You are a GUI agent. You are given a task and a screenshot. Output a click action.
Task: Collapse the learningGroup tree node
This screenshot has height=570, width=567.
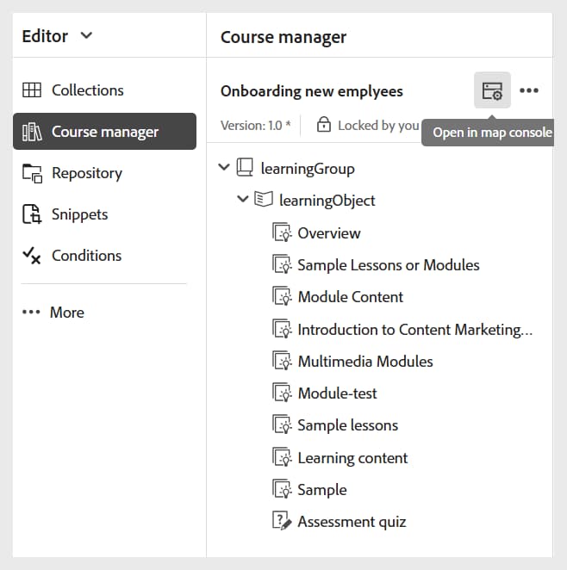(x=225, y=168)
